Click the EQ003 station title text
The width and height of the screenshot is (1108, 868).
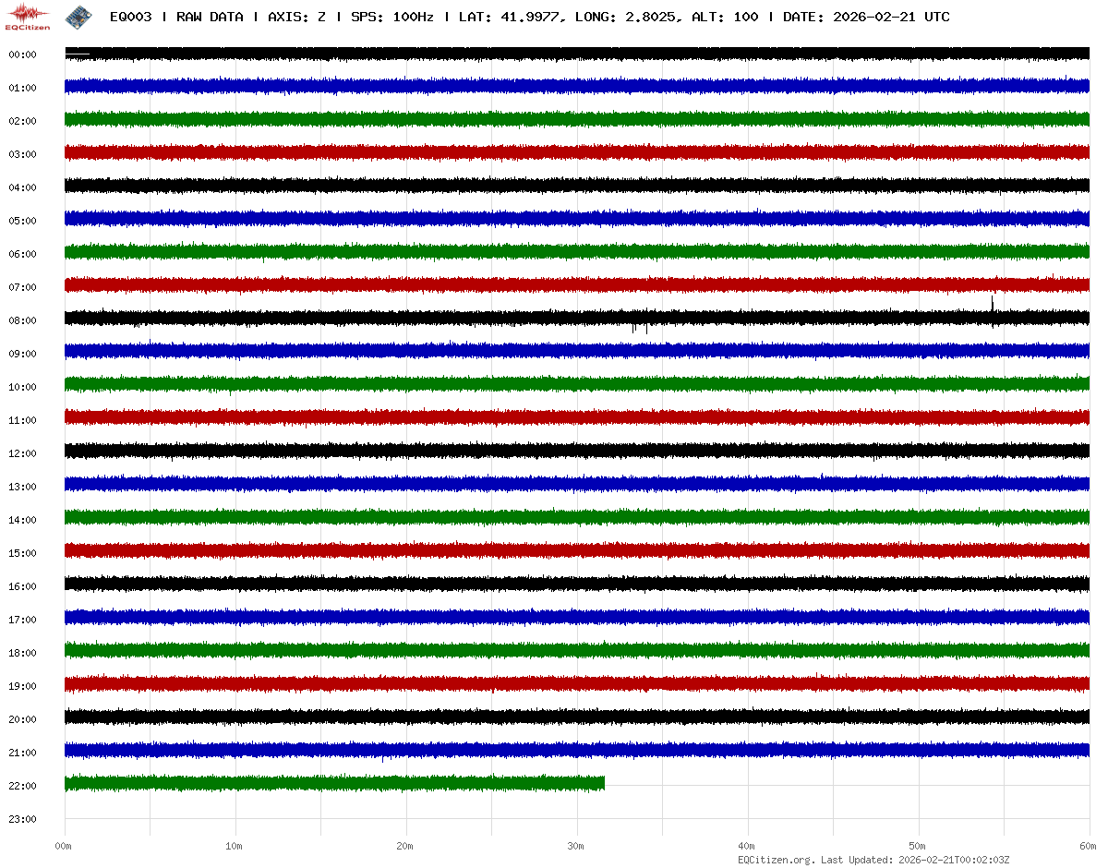click(131, 17)
